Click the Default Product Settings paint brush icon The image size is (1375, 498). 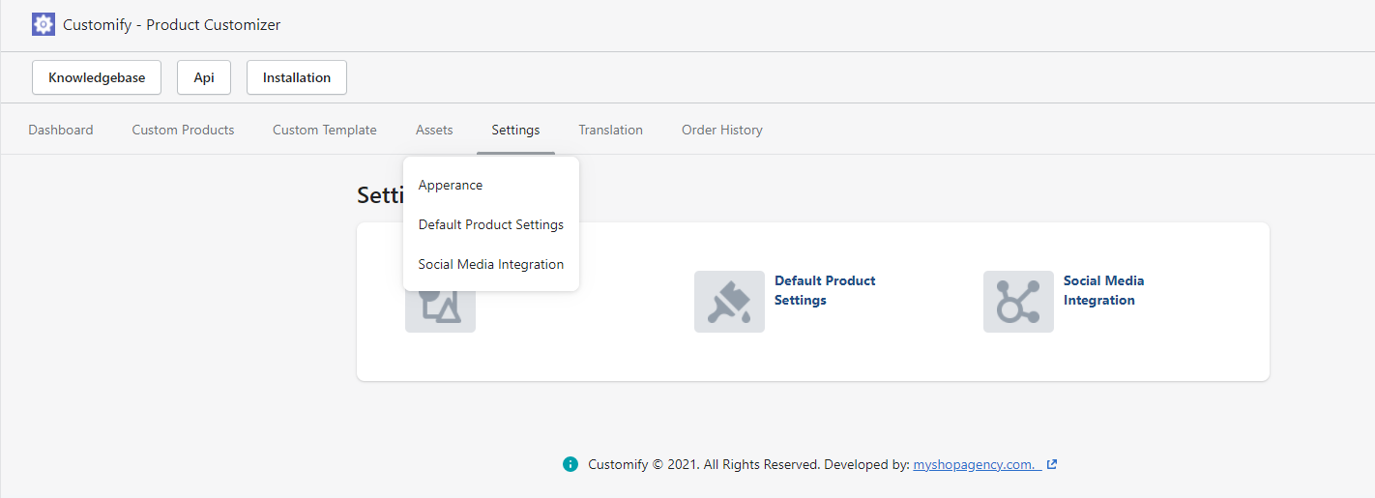(x=729, y=302)
